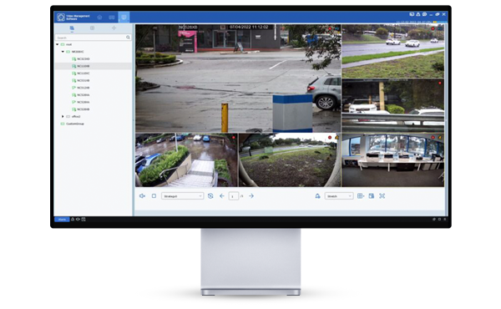The width and height of the screenshot is (501, 309).
Task: Click square icon in bottom-right status bar
Action: [439, 219]
